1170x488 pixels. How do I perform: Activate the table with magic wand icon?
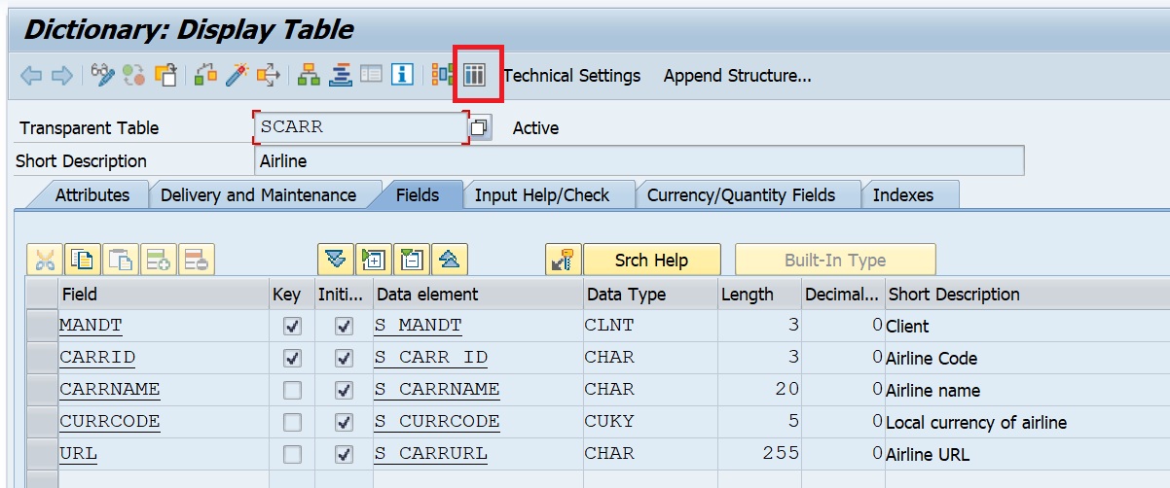pos(237,75)
